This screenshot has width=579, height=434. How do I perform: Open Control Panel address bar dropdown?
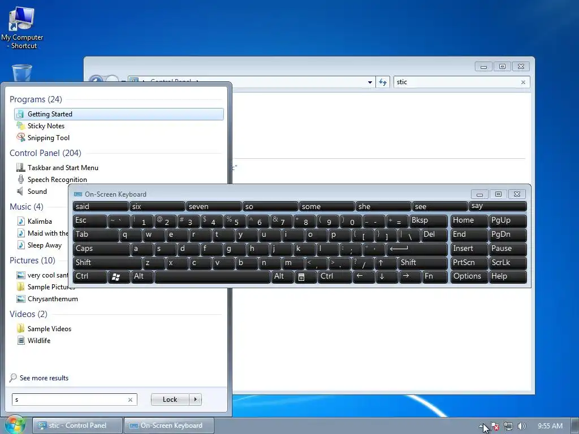(370, 83)
